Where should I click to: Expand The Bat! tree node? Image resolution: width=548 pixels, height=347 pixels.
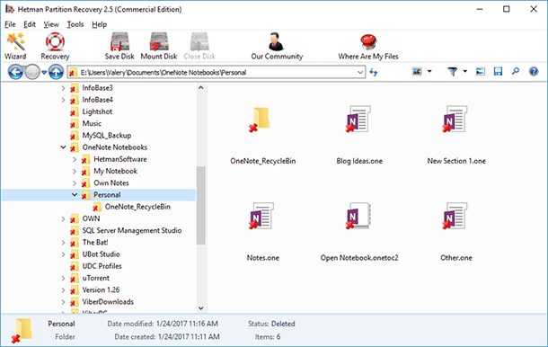(x=63, y=243)
